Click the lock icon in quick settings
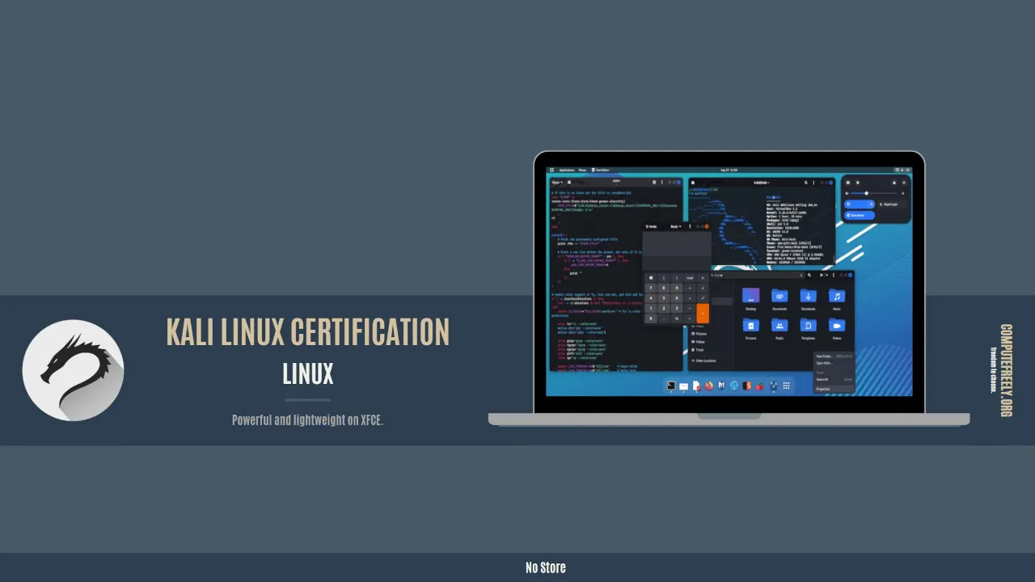The height and width of the screenshot is (582, 1035). pos(893,183)
